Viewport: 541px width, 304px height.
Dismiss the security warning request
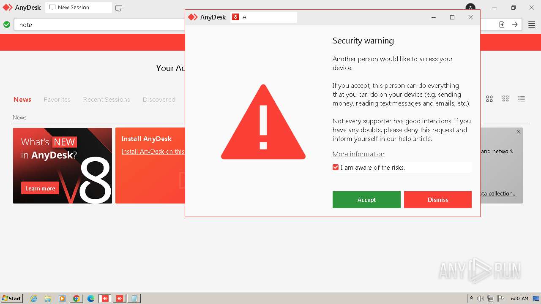pos(438,200)
